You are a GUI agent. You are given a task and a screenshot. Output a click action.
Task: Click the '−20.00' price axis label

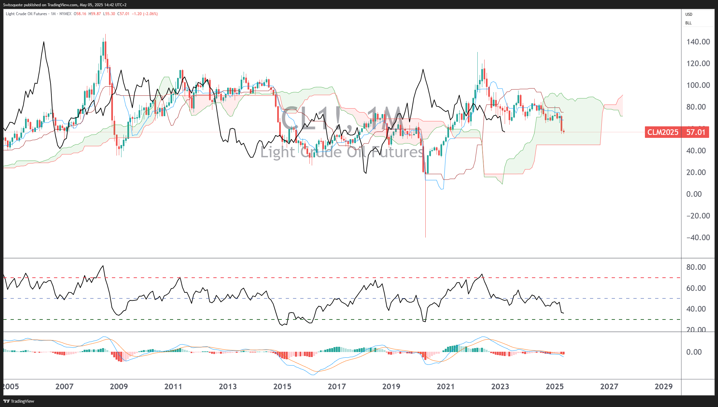click(698, 216)
